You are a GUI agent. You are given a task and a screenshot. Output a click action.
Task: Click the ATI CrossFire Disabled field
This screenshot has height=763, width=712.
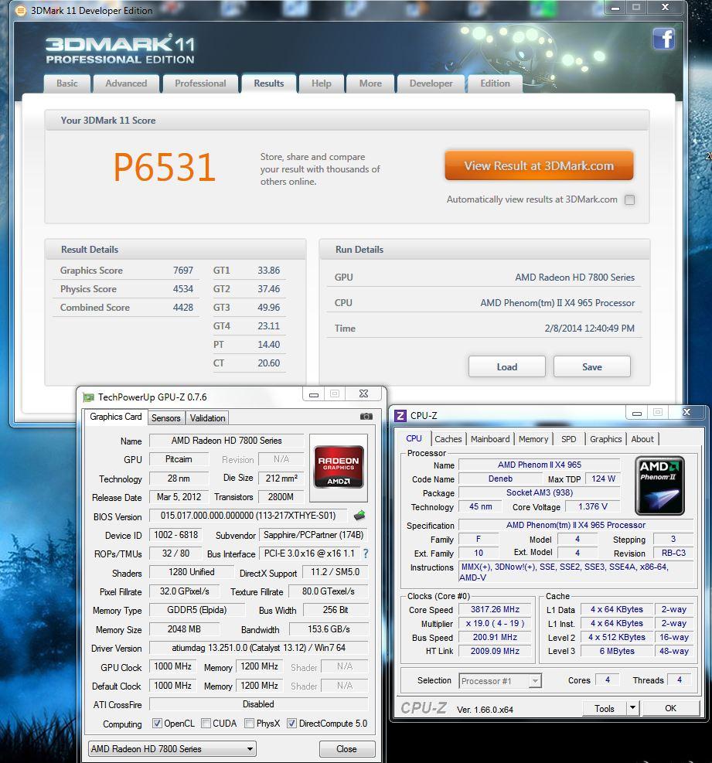258,704
